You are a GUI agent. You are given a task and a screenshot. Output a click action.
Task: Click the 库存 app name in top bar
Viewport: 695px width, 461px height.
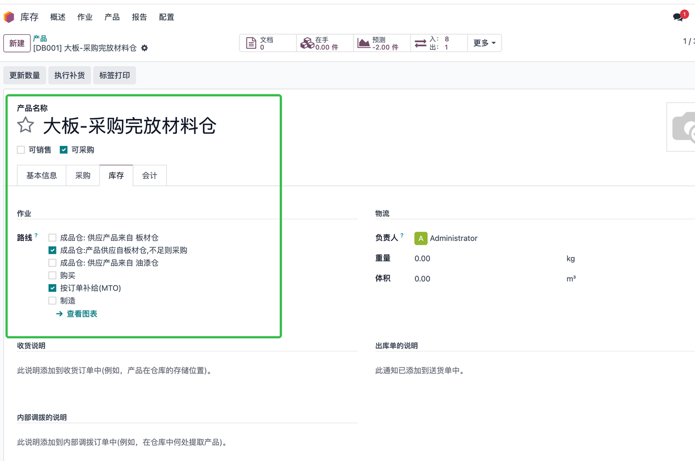(x=29, y=17)
